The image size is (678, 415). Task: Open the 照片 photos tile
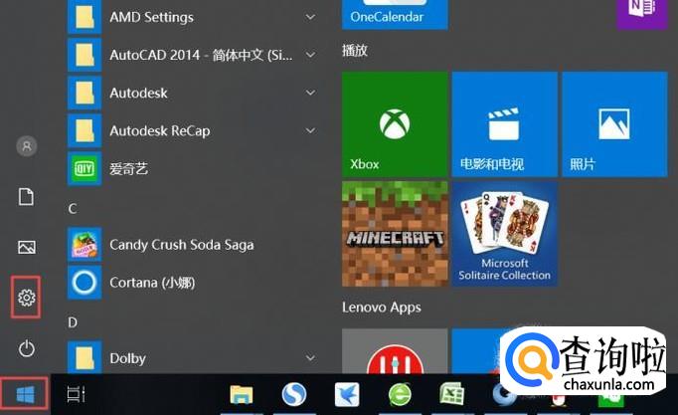614,124
